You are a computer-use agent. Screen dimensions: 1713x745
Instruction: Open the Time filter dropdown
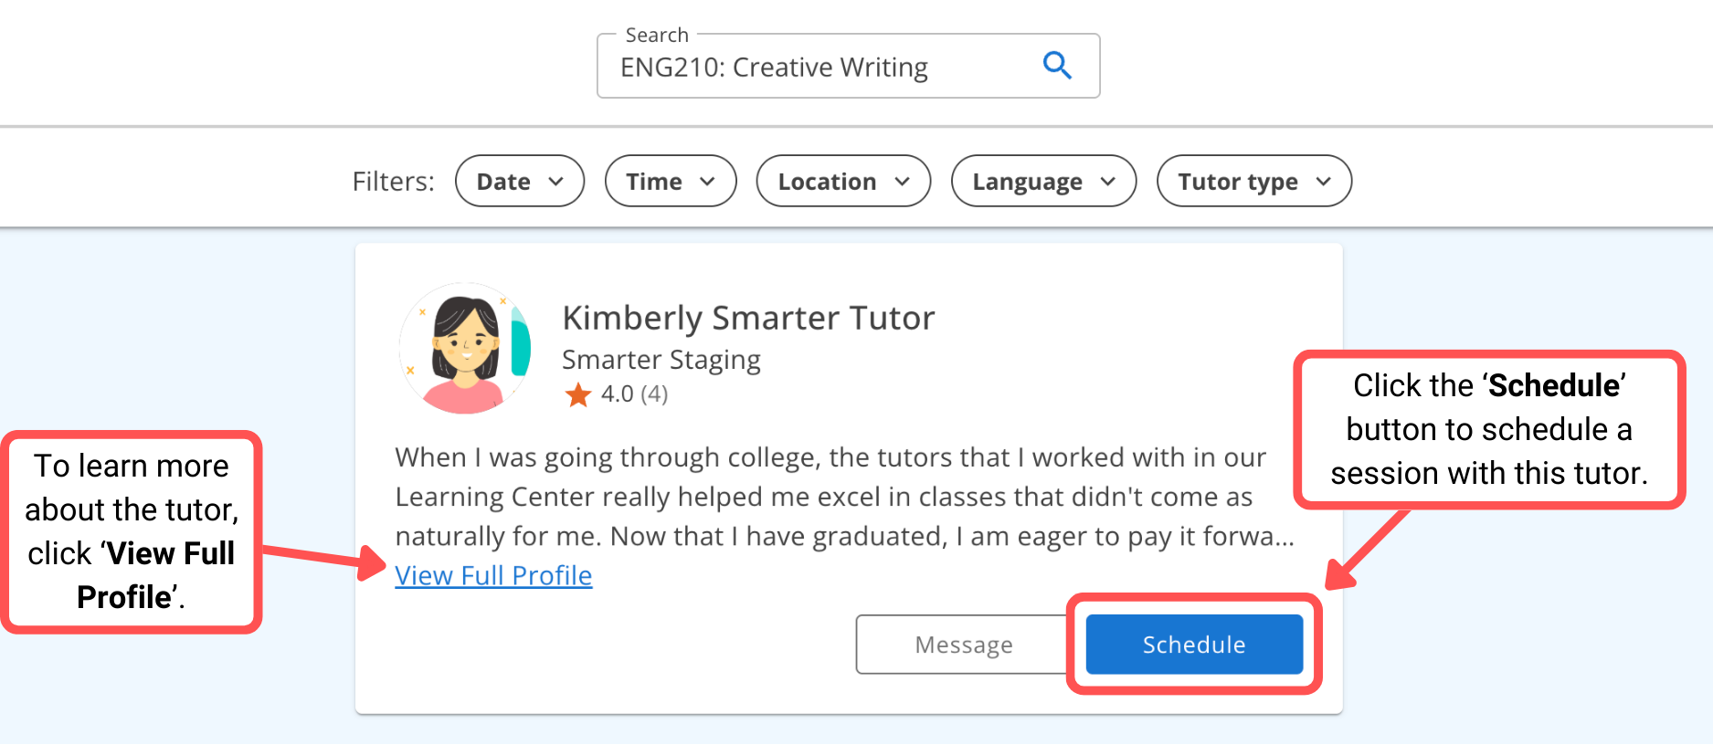point(670,181)
